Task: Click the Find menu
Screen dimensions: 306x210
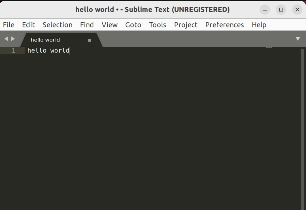Action: [87, 25]
